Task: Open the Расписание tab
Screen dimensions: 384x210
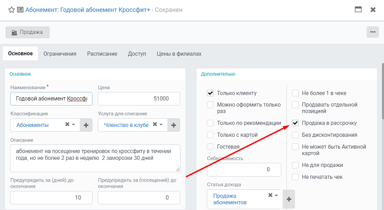Action: 102,54
